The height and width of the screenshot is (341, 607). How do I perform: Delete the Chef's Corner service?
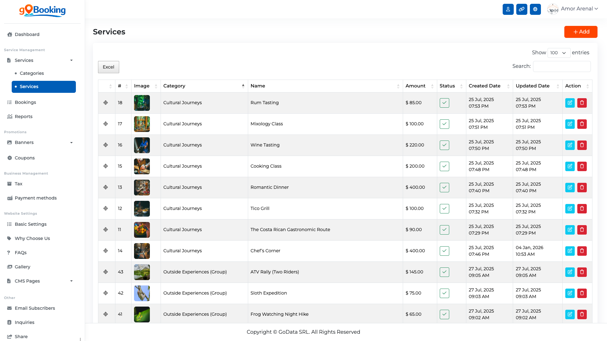(582, 251)
